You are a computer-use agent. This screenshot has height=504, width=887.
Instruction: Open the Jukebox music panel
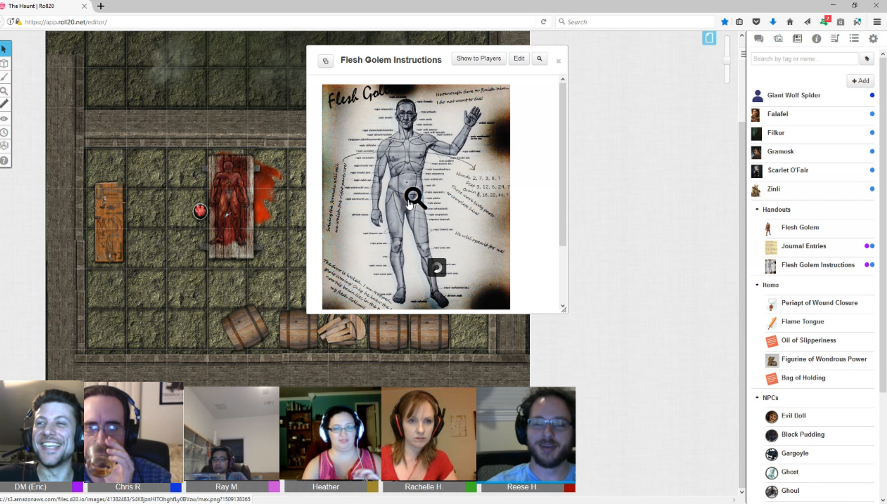click(x=835, y=39)
